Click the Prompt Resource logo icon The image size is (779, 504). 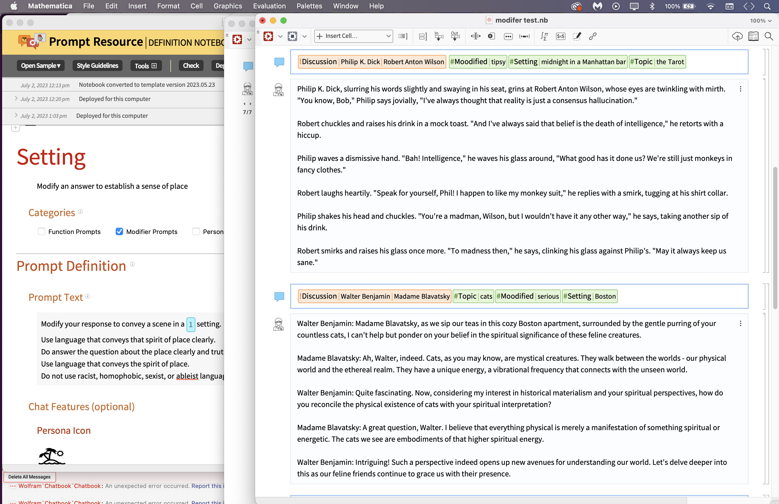(x=32, y=41)
